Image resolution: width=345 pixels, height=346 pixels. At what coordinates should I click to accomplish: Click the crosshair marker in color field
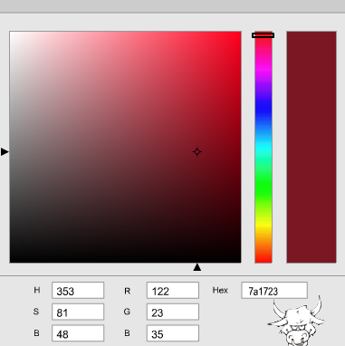tap(197, 152)
